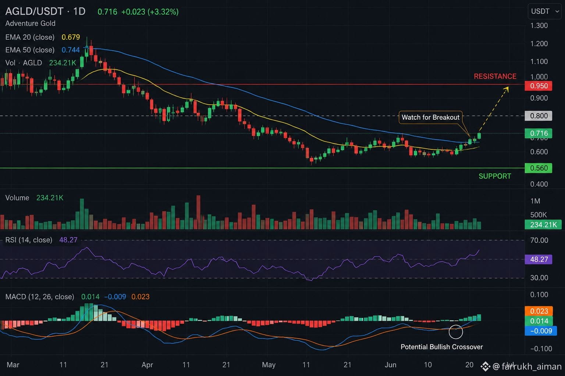The image size is (565, 376).
Task: Select the Vol · AGLD indicator legend
Action: pyautogui.click(x=24, y=63)
